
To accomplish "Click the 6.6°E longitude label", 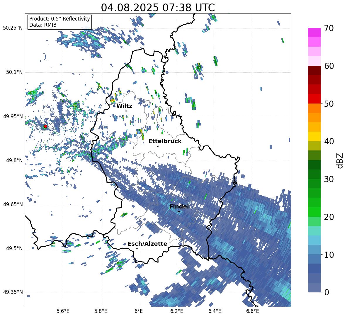I will pyautogui.click(x=253, y=311).
